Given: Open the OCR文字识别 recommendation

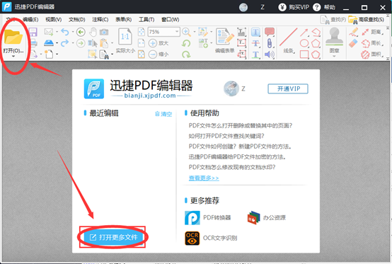Looking at the screenshot, I should (x=211, y=238).
